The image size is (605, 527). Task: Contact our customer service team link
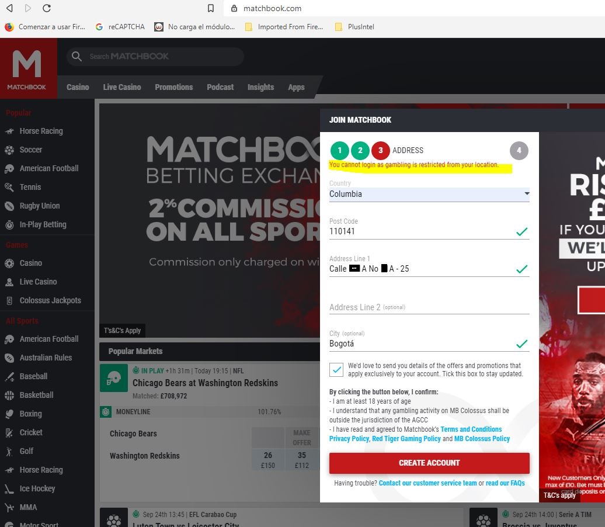click(x=427, y=483)
